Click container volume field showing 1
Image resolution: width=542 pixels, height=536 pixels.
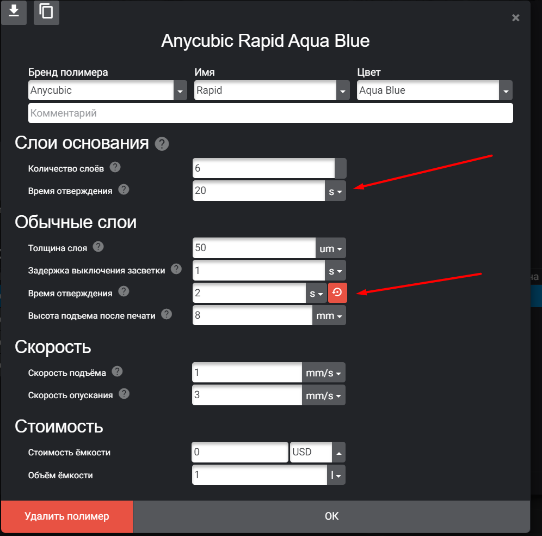[260, 475]
